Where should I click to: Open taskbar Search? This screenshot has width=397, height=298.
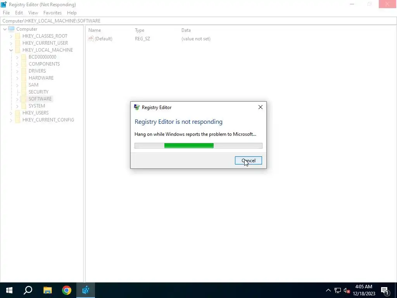(28, 290)
